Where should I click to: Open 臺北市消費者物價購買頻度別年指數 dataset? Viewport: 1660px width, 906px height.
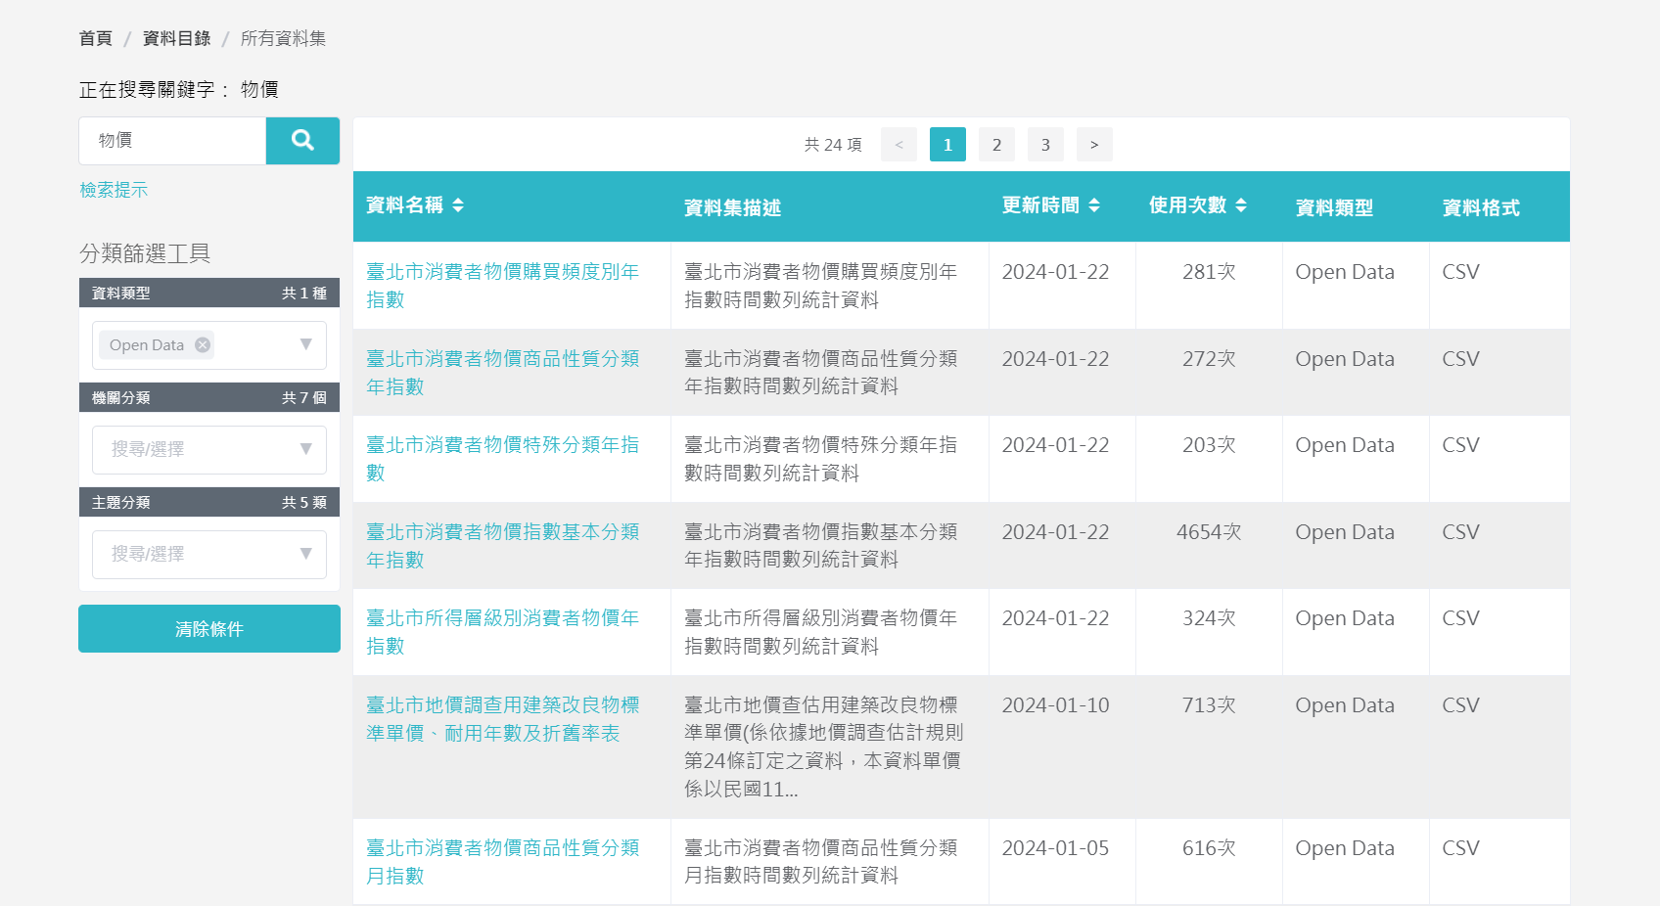[502, 286]
